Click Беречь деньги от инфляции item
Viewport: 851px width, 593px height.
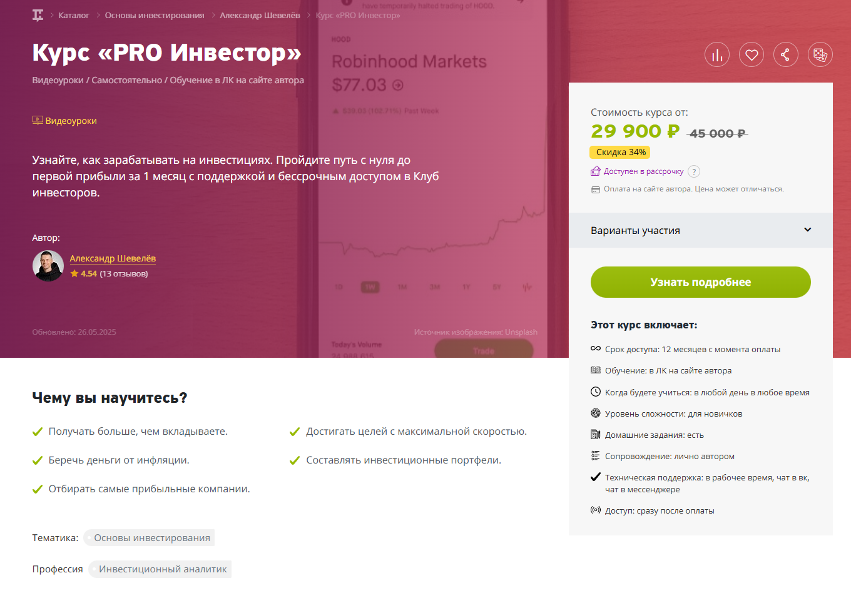click(x=119, y=460)
